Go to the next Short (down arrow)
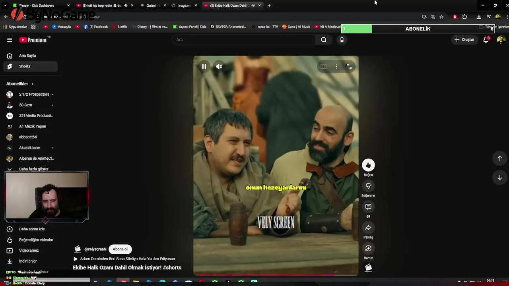 pyautogui.click(x=500, y=178)
